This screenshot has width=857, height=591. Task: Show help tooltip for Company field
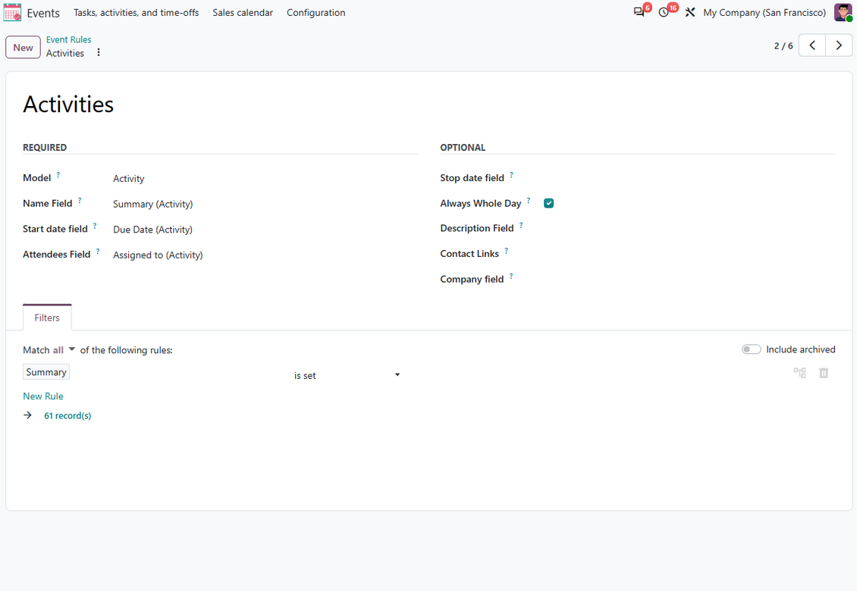click(x=511, y=277)
